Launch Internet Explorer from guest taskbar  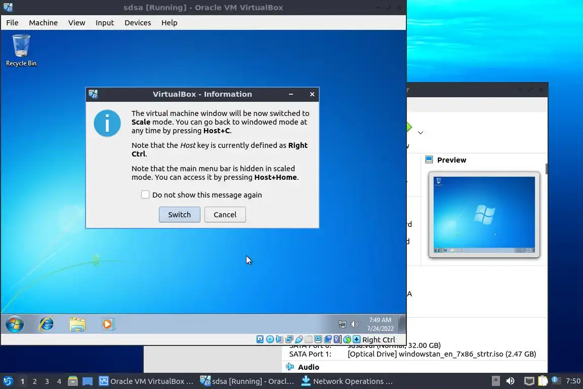[46, 324]
